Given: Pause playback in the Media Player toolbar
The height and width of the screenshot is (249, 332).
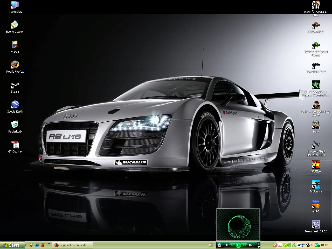Looking at the screenshot, I should click(238, 245).
